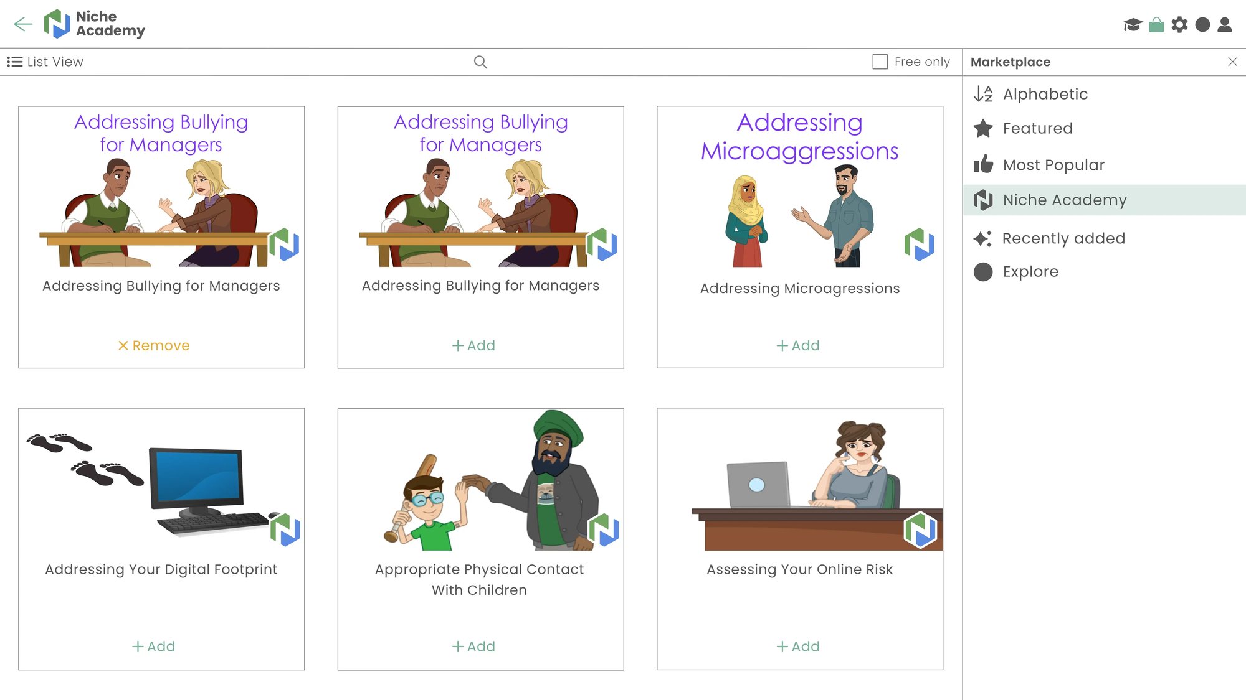Switch to List View mode
1246x700 pixels.
(x=45, y=62)
